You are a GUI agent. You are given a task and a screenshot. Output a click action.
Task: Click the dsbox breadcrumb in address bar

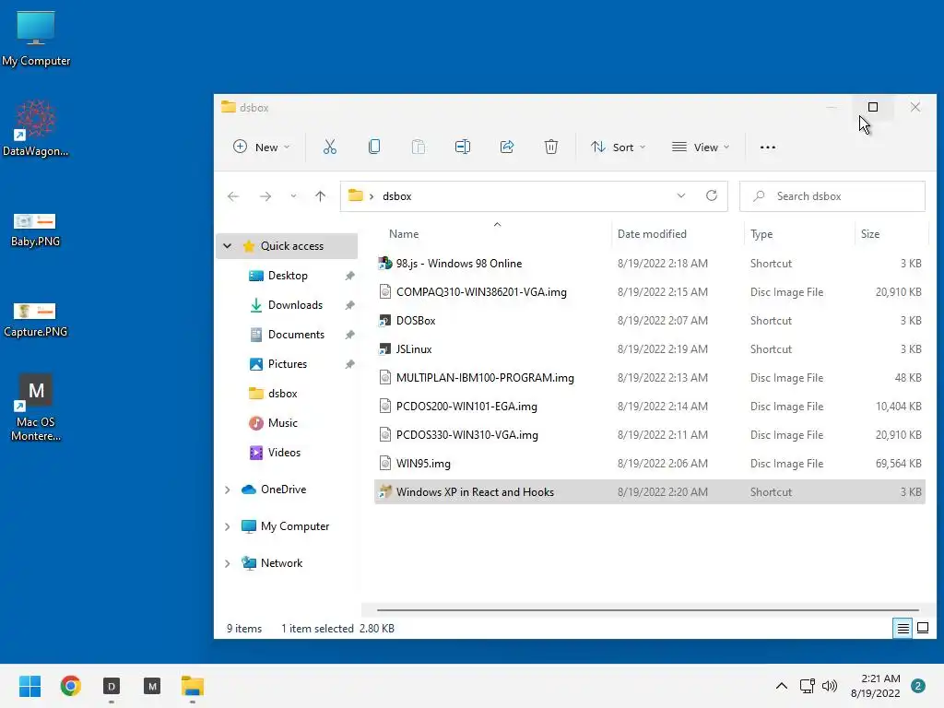point(396,196)
